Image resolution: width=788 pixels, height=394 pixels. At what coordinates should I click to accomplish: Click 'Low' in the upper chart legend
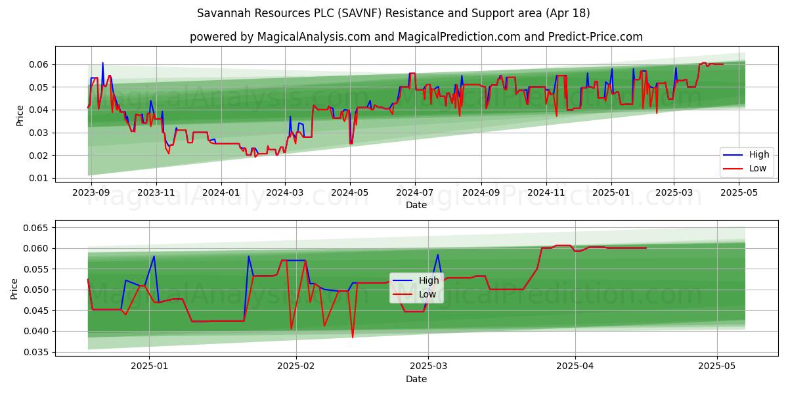click(x=758, y=169)
